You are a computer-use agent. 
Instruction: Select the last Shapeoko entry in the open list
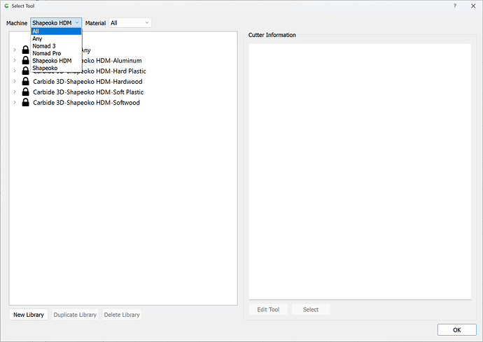(x=45, y=68)
